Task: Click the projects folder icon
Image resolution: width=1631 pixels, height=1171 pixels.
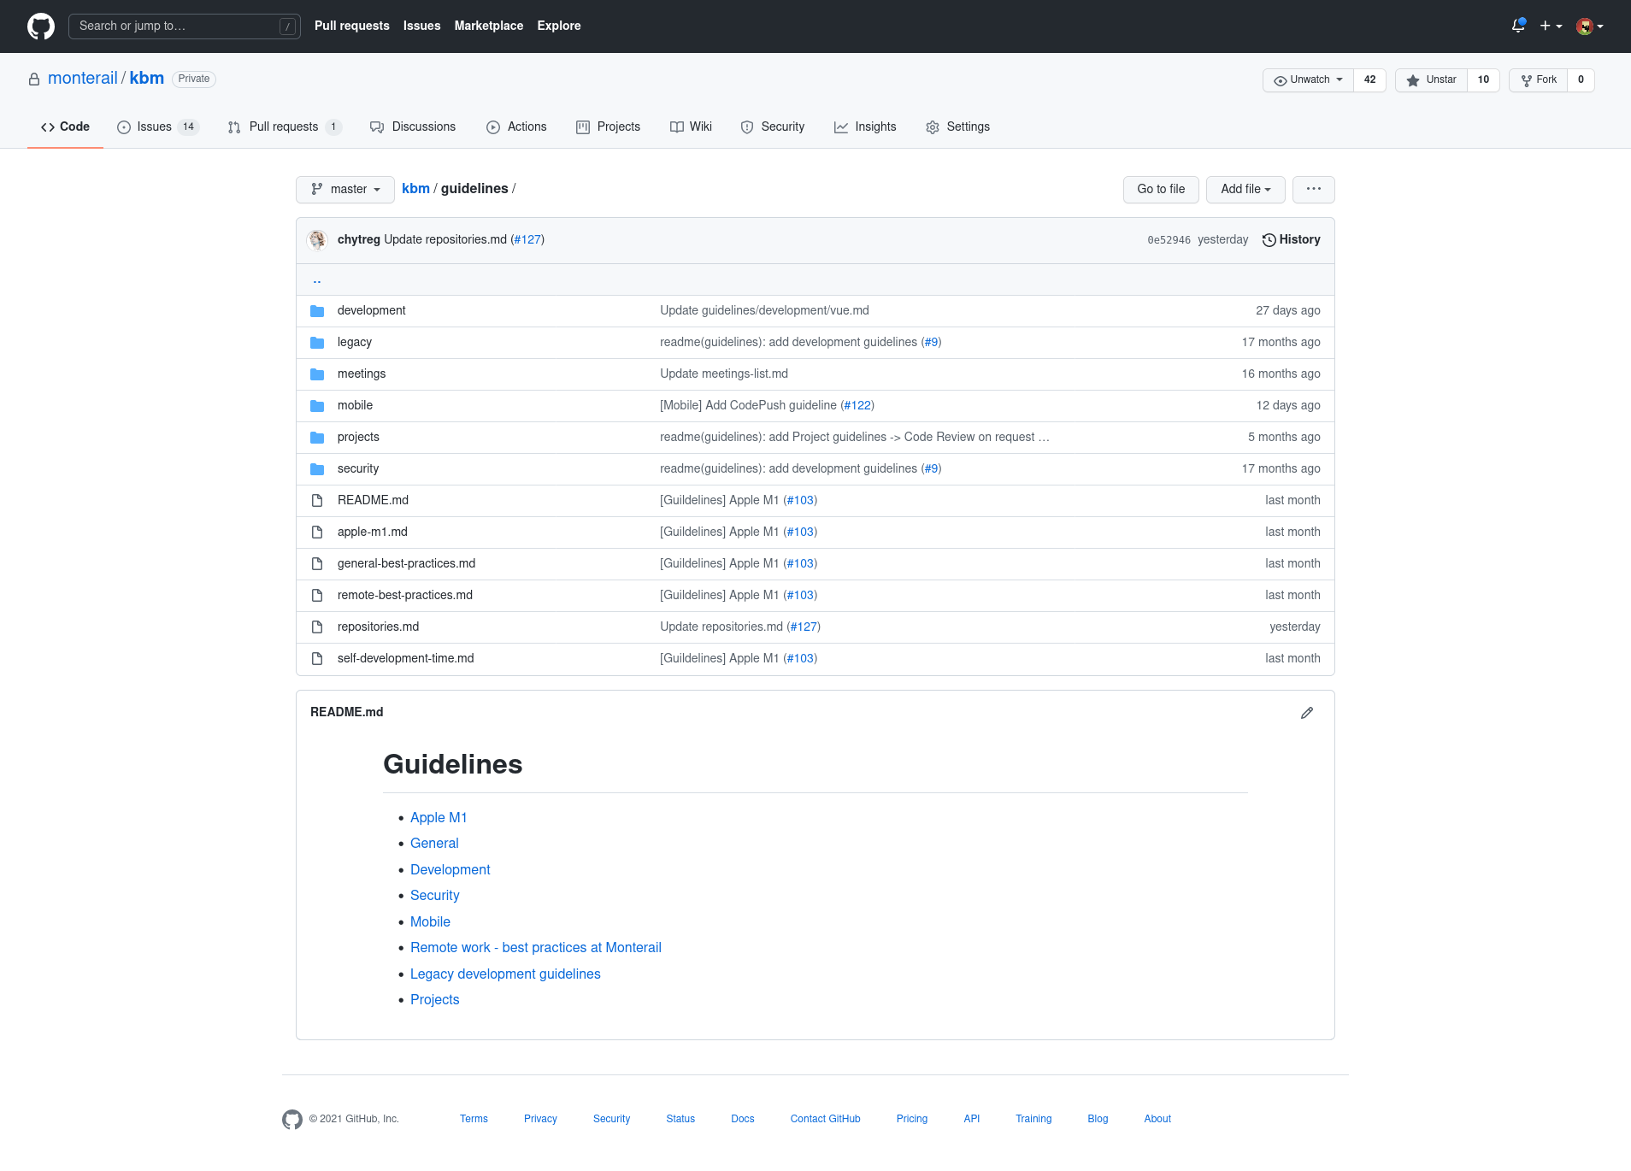Action: pos(317,438)
